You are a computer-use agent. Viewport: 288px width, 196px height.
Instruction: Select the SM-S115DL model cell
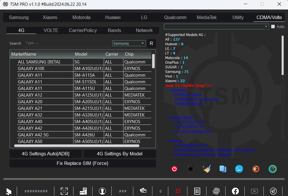tap(89, 82)
